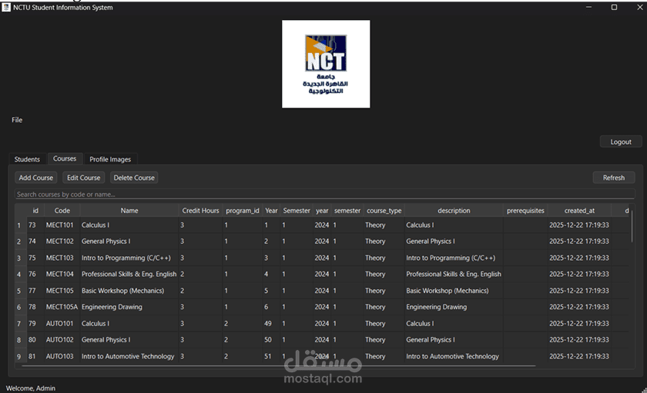
Task: Select row header number 4
Action: [x=19, y=275]
